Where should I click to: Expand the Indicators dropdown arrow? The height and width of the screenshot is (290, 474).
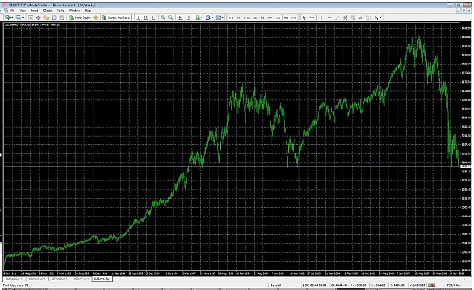pyautogui.click(x=202, y=17)
